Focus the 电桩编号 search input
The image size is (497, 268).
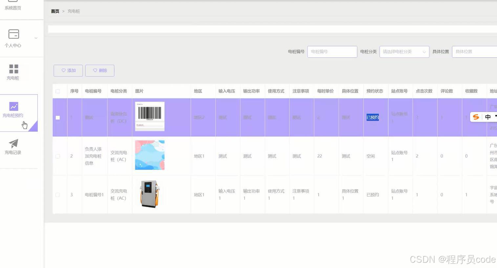332,52
